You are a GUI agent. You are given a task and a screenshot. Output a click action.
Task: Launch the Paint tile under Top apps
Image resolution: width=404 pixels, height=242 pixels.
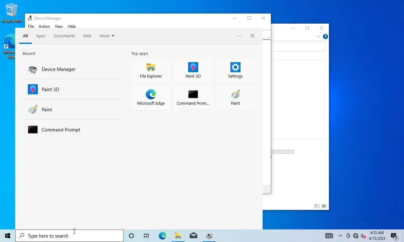(235, 98)
